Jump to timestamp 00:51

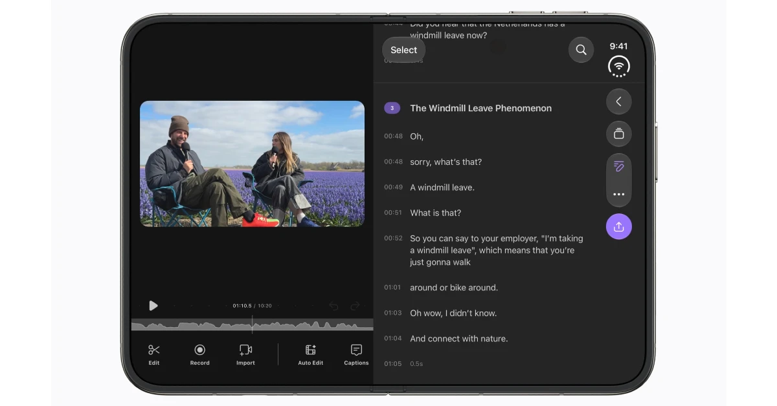pyautogui.click(x=393, y=213)
